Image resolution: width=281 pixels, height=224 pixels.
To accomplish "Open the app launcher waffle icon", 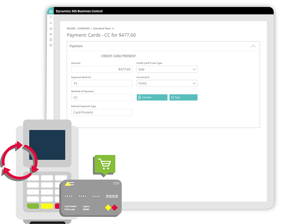I will pyautogui.click(x=51, y=11).
